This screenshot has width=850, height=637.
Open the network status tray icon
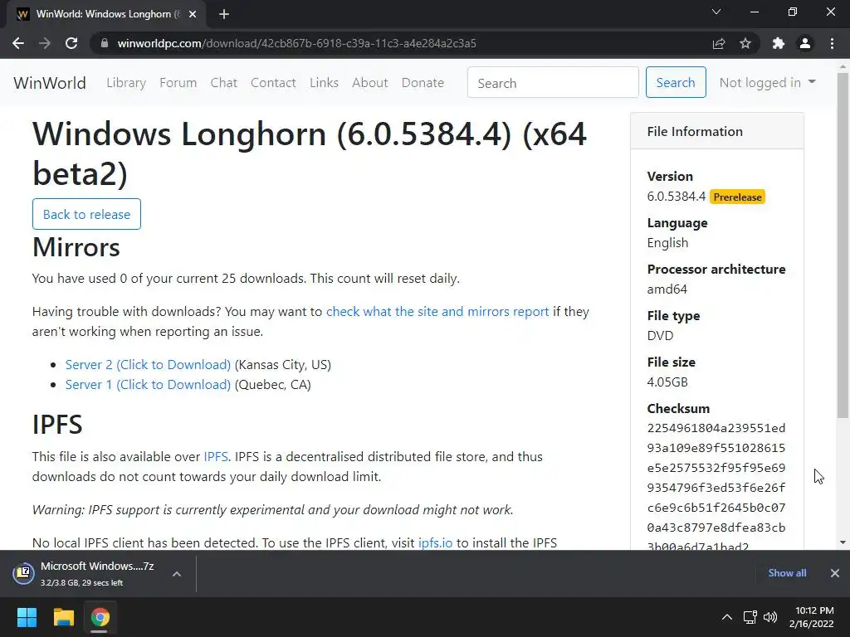click(750, 617)
